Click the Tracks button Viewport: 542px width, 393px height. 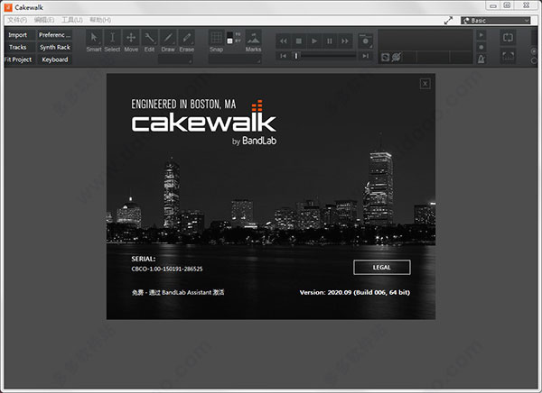[18, 47]
